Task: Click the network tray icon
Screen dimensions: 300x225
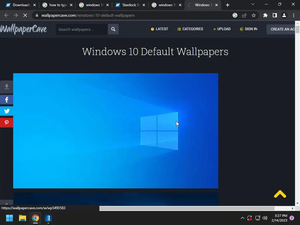Action: pos(258,218)
